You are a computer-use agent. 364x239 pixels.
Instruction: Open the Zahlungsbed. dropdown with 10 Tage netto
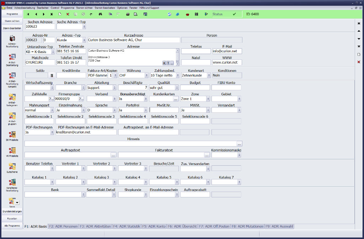[178, 75]
